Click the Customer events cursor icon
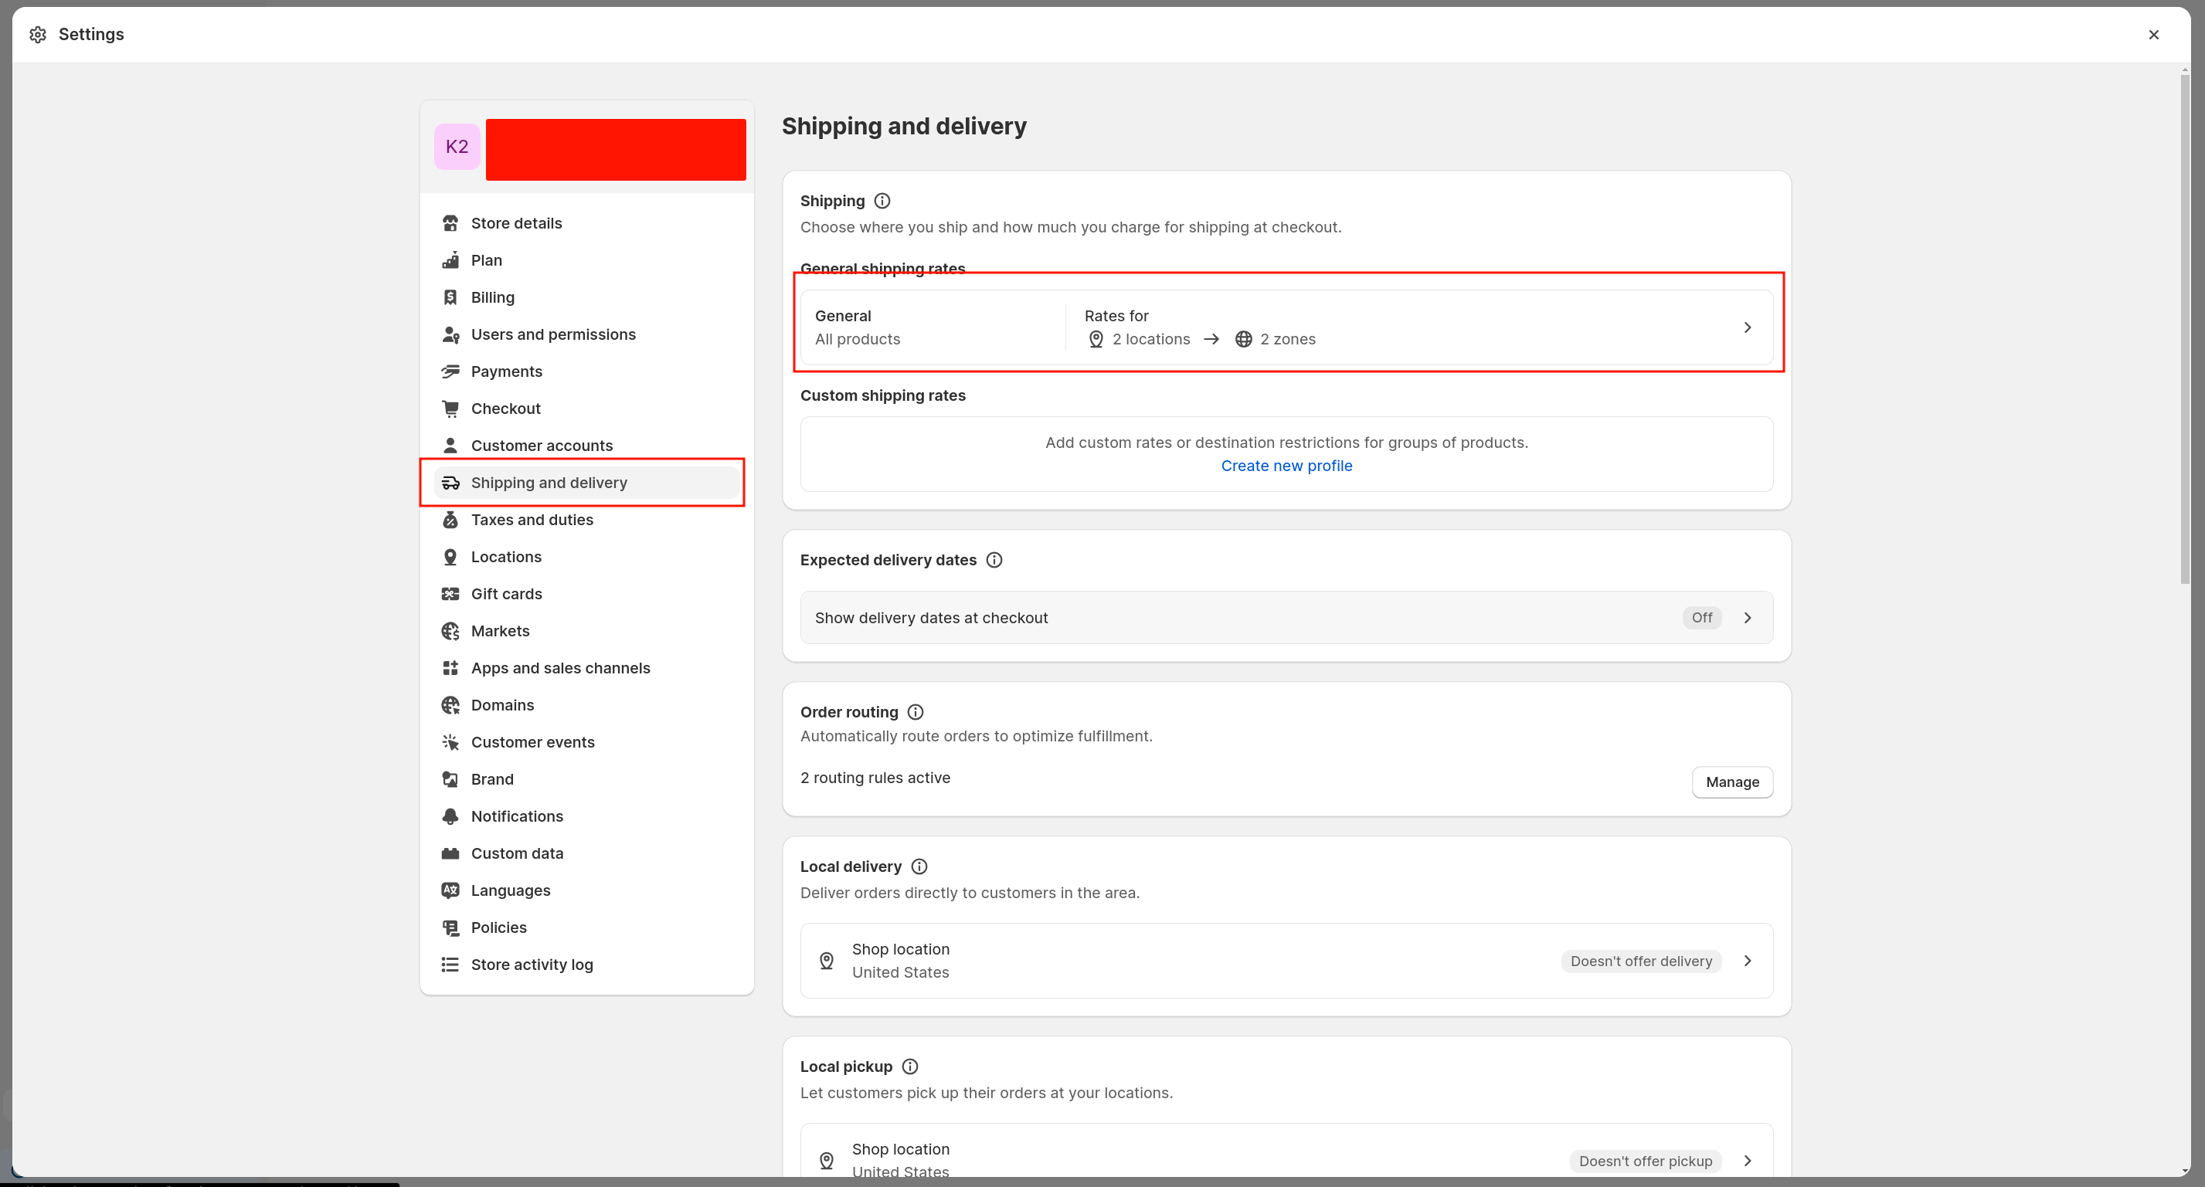Viewport: 2205px width, 1187px height. pos(450,742)
